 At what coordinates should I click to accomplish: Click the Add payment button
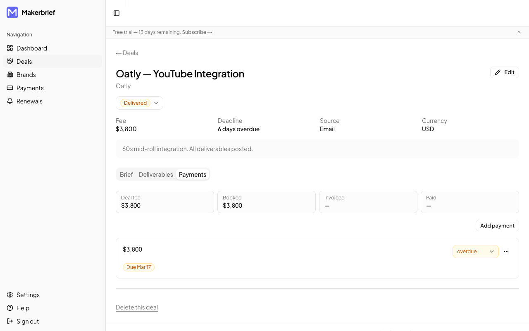497,225
